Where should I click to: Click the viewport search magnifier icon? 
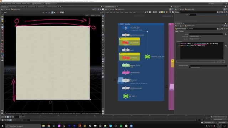pyautogui.click(x=98, y=9)
